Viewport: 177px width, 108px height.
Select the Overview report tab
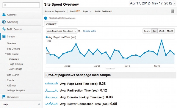[x=51, y=24]
